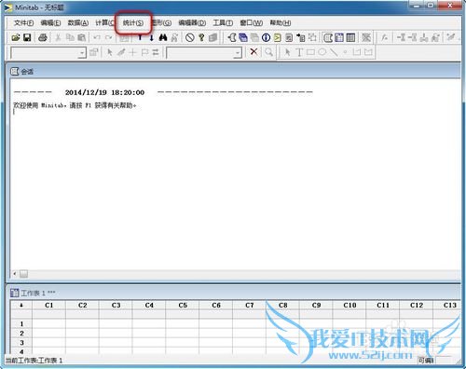The image size is (466, 369).
Task: Select column header C10
Action: tap(349, 306)
